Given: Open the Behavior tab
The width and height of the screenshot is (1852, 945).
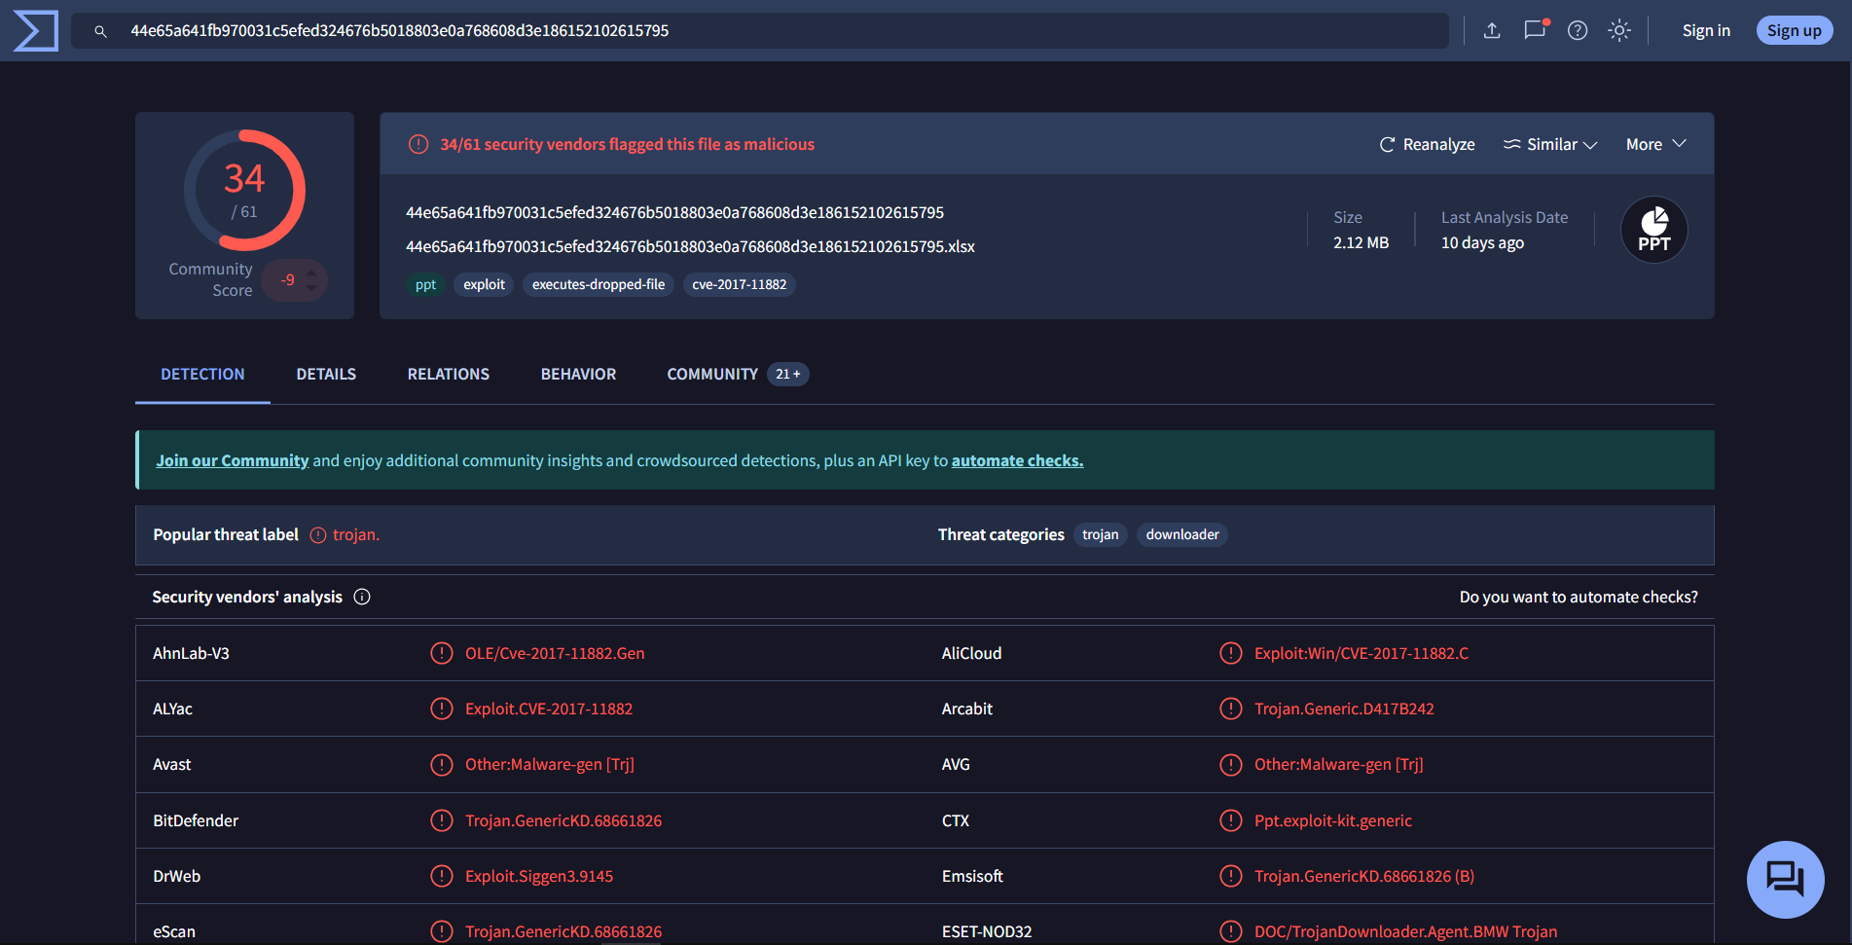Looking at the screenshot, I should [578, 375].
